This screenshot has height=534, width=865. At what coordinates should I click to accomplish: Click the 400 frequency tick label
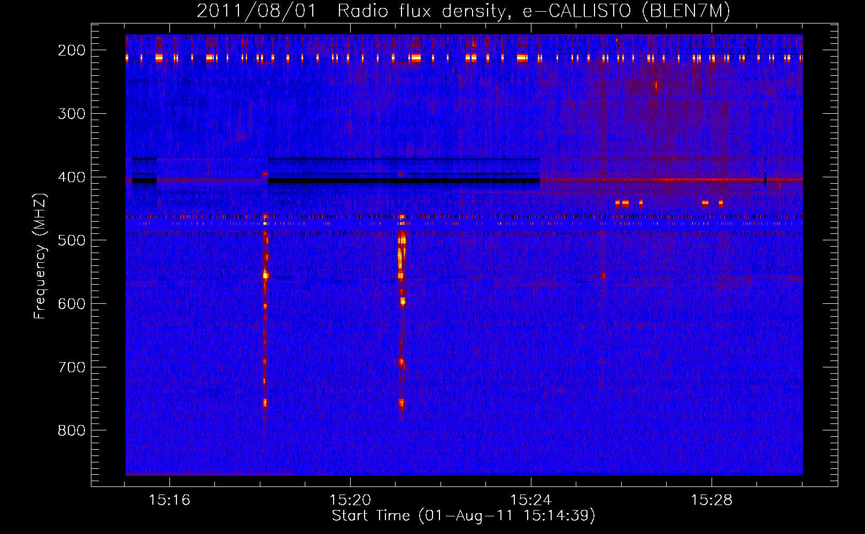72,177
